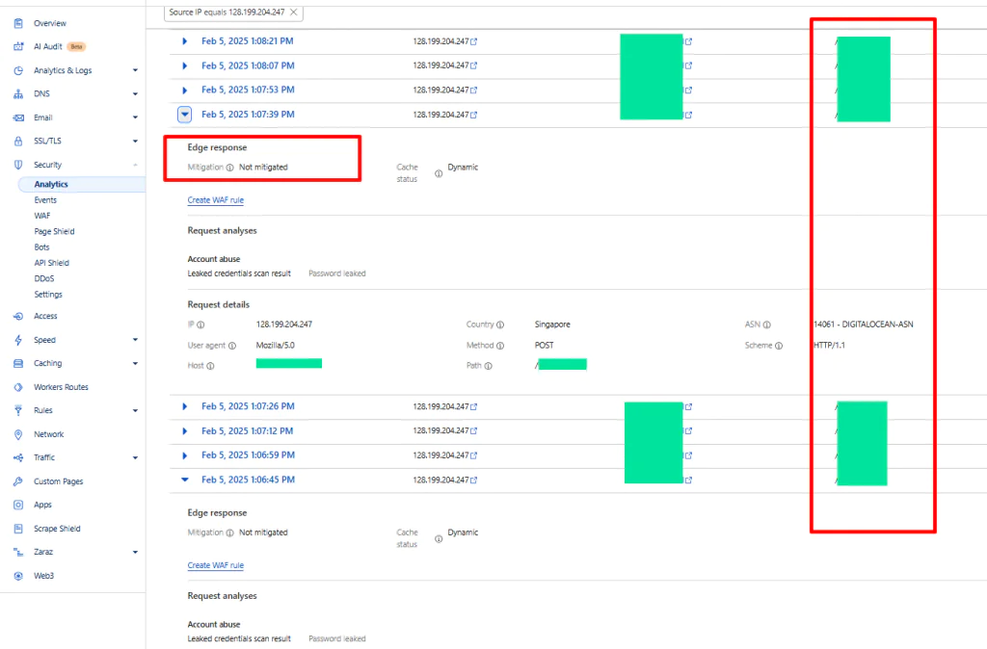987x649 pixels.
Task: Click the Access sidebar icon
Action: pos(18,317)
